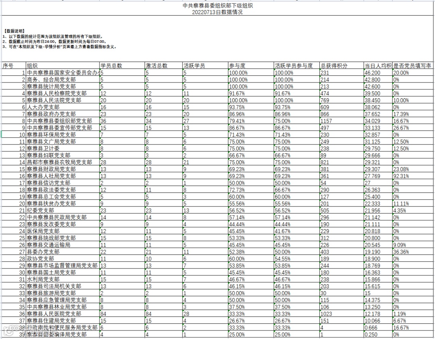Select fill rate value 36.36%
435x339 pixels.
coord(413,252)
